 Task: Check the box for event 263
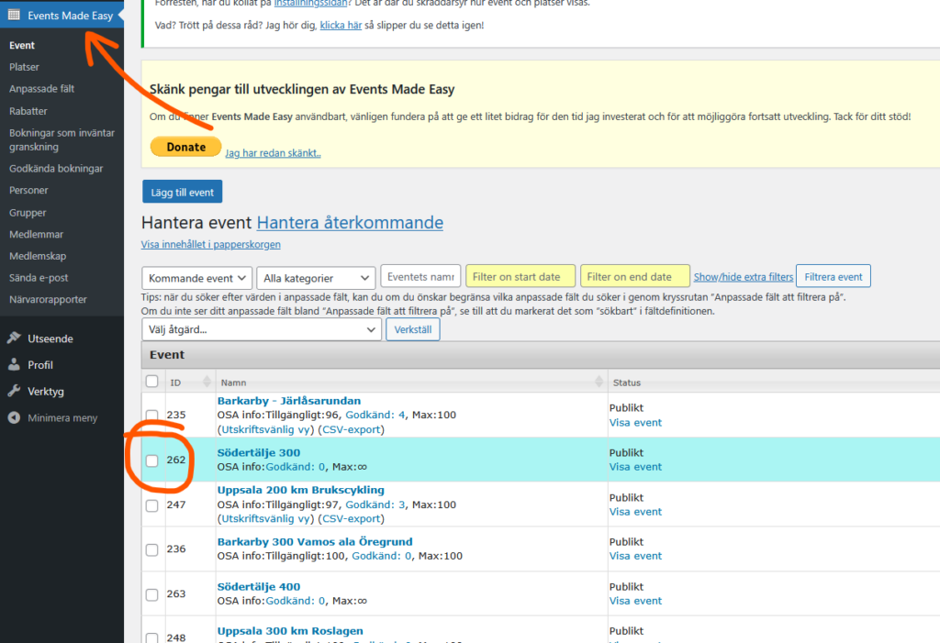click(151, 594)
